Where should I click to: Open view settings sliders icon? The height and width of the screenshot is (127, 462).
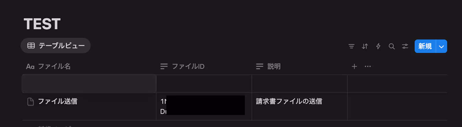405,46
